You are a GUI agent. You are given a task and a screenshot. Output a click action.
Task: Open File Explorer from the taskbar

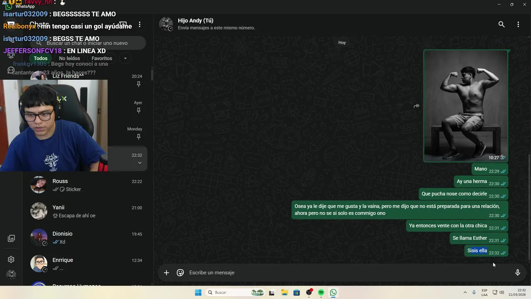pos(284,292)
